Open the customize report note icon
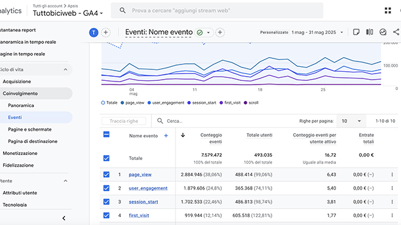Image resolution: width=401 pixels, height=225 pixels. pos(356,32)
